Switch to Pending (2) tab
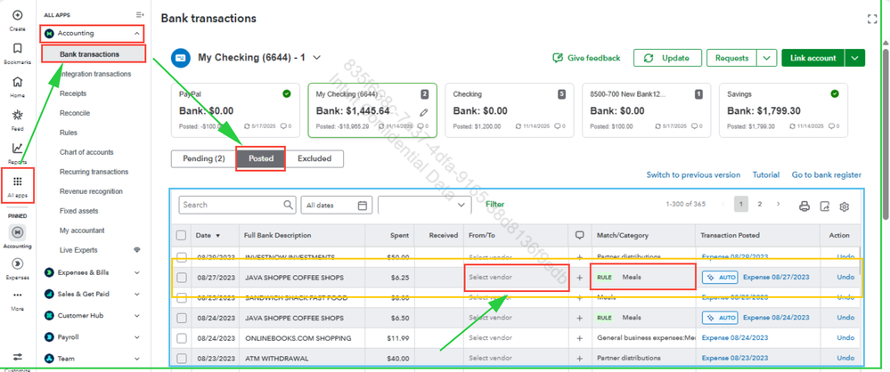 tap(204, 158)
